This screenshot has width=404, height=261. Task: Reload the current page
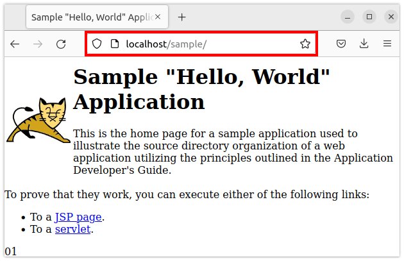61,44
